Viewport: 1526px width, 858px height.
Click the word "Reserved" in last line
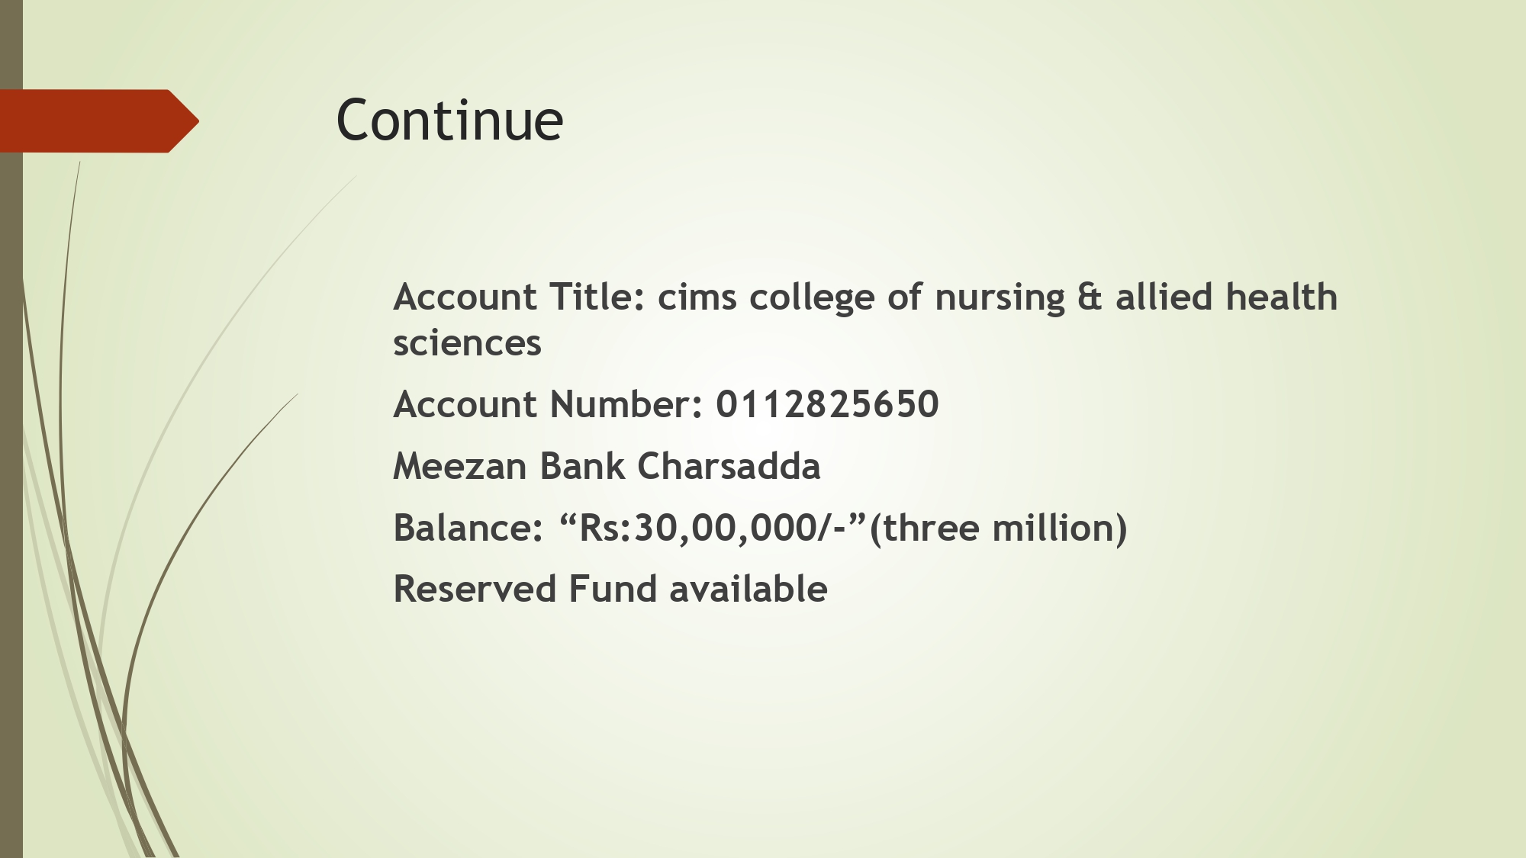point(475,589)
